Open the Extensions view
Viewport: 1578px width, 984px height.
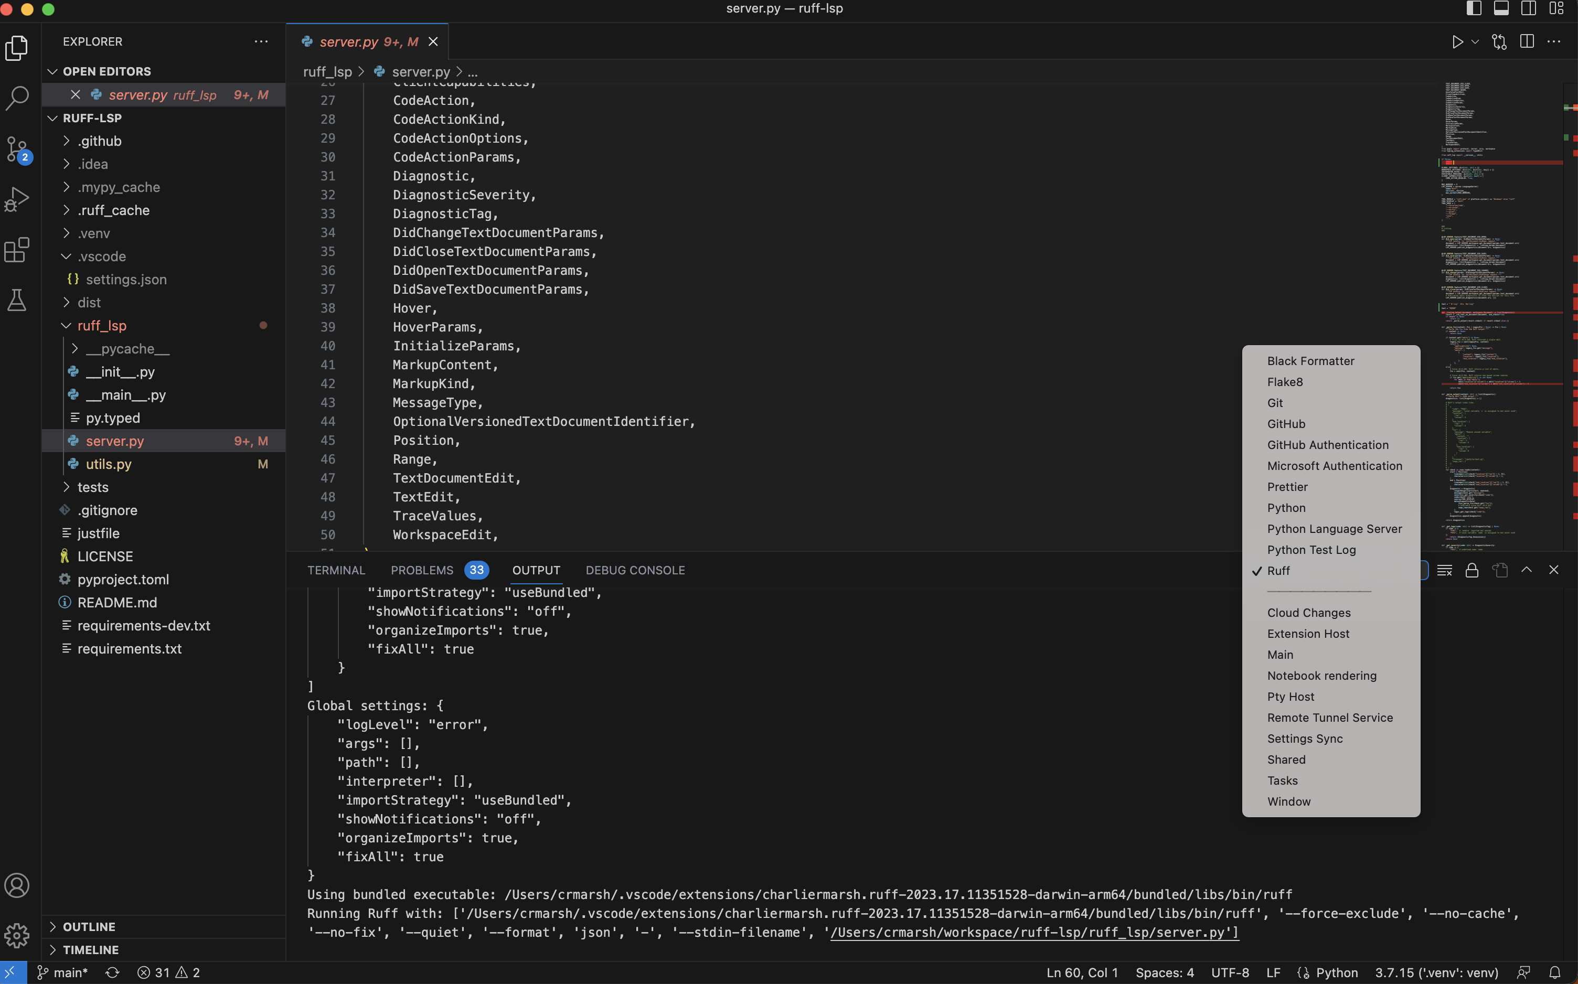(17, 251)
